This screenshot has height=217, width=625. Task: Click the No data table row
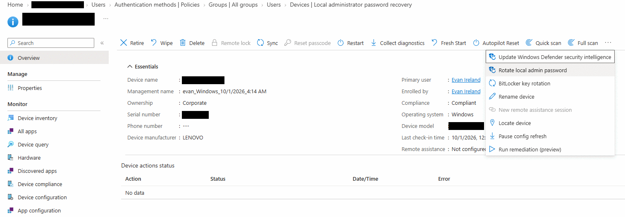373,193
